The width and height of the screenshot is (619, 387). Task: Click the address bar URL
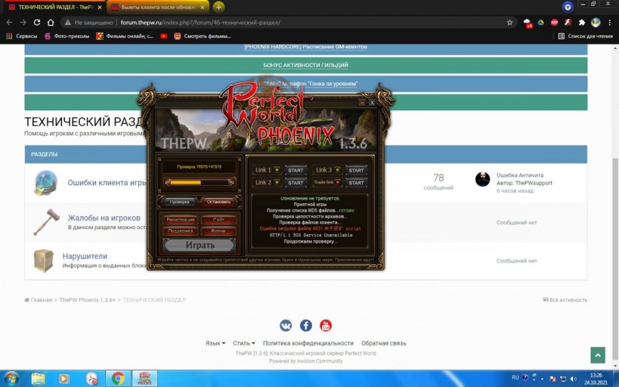click(201, 22)
